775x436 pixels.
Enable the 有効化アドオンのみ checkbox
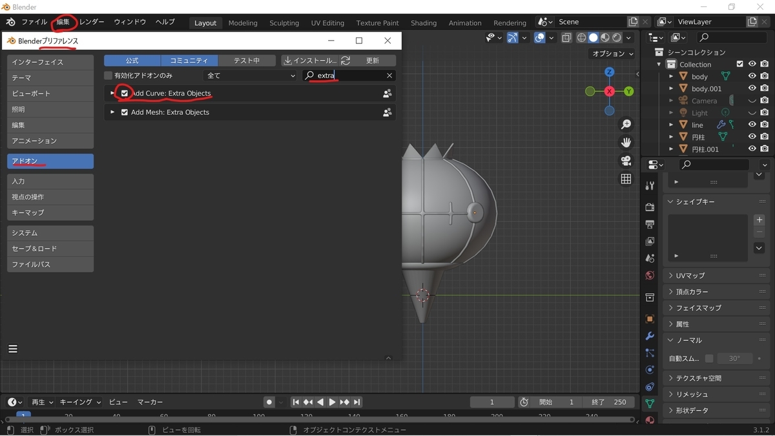108,76
